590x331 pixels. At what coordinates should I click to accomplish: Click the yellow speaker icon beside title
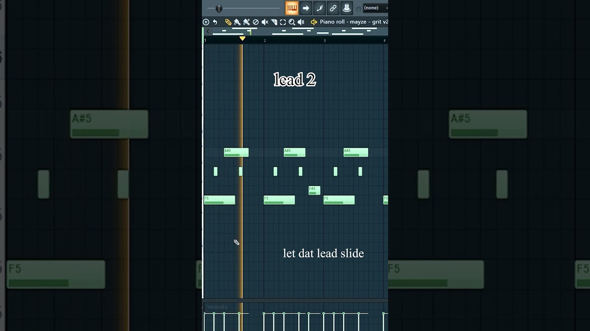314,22
